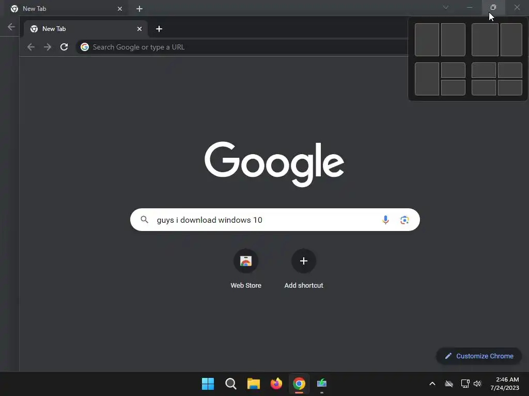Show hidden system tray icons
The image size is (529, 396).
click(432, 384)
